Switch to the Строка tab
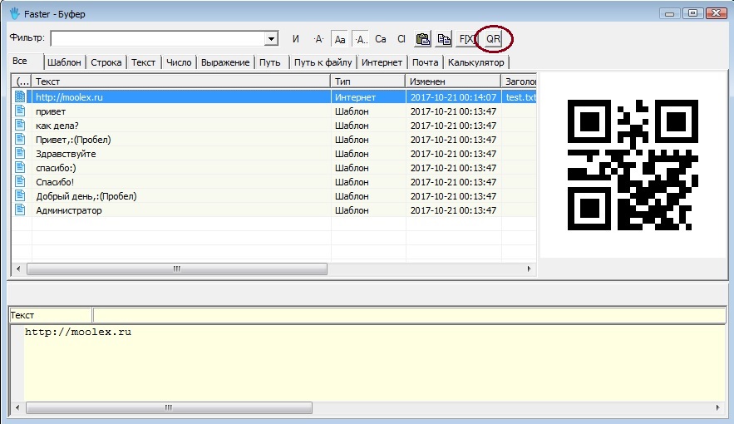The image size is (734, 424). tap(106, 62)
